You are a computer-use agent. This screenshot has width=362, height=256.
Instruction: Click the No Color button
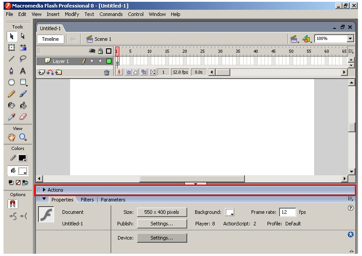(18, 182)
